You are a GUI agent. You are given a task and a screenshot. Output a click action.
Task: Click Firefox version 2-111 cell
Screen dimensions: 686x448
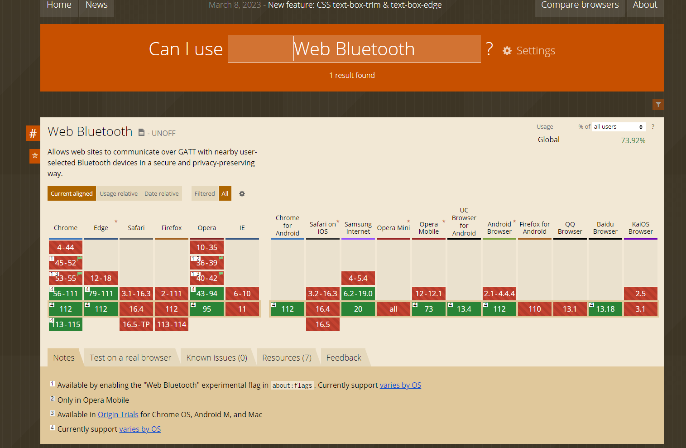tap(172, 294)
